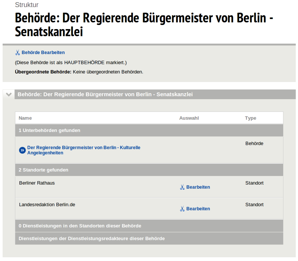This screenshot has height=261, width=298.
Task: Click the Name column header
Action: click(x=25, y=118)
